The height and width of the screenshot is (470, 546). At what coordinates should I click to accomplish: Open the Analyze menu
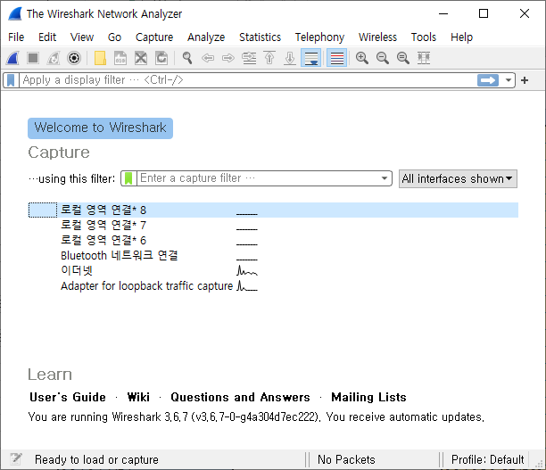[206, 37]
